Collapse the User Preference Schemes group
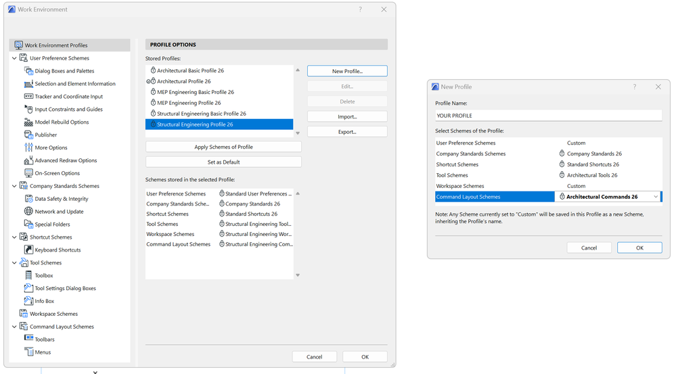676x374 pixels. (14, 58)
